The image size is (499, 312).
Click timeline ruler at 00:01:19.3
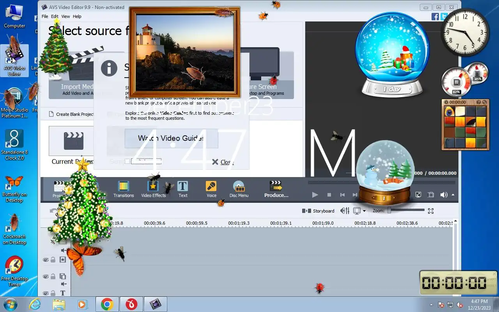(239, 223)
